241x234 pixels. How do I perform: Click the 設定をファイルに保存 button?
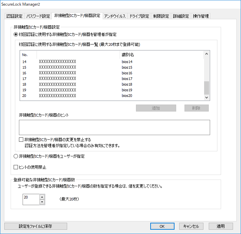pos(36,226)
